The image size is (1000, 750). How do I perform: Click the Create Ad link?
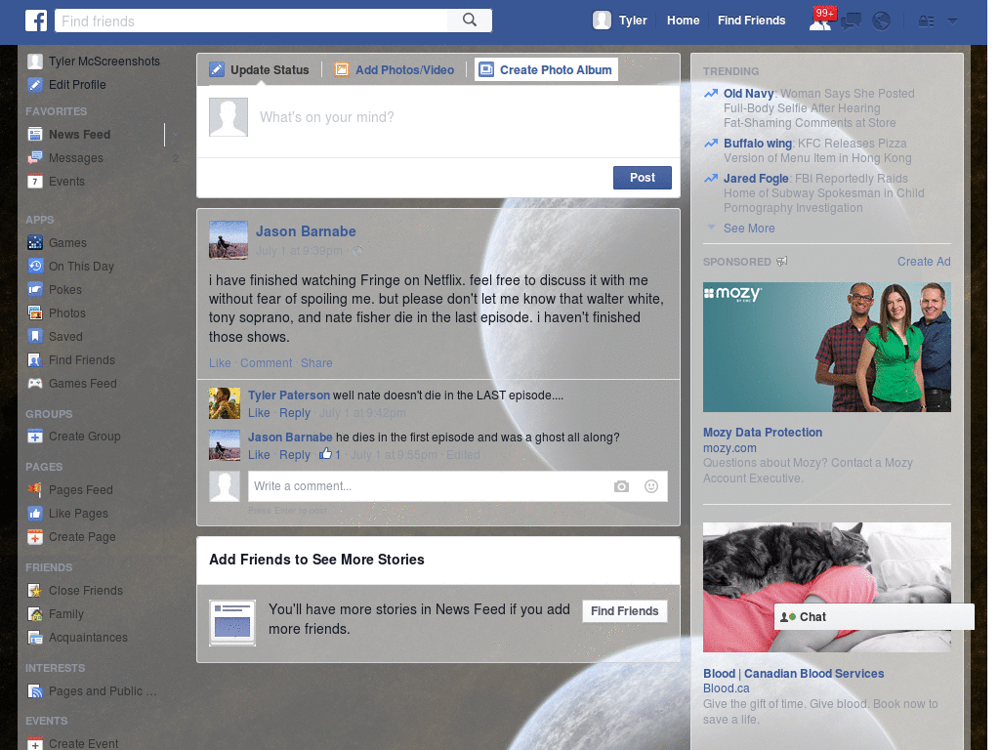click(x=924, y=262)
